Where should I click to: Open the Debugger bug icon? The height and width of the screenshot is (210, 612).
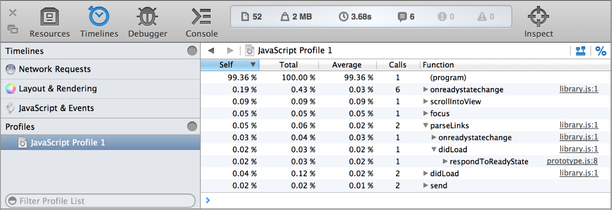pos(147,17)
